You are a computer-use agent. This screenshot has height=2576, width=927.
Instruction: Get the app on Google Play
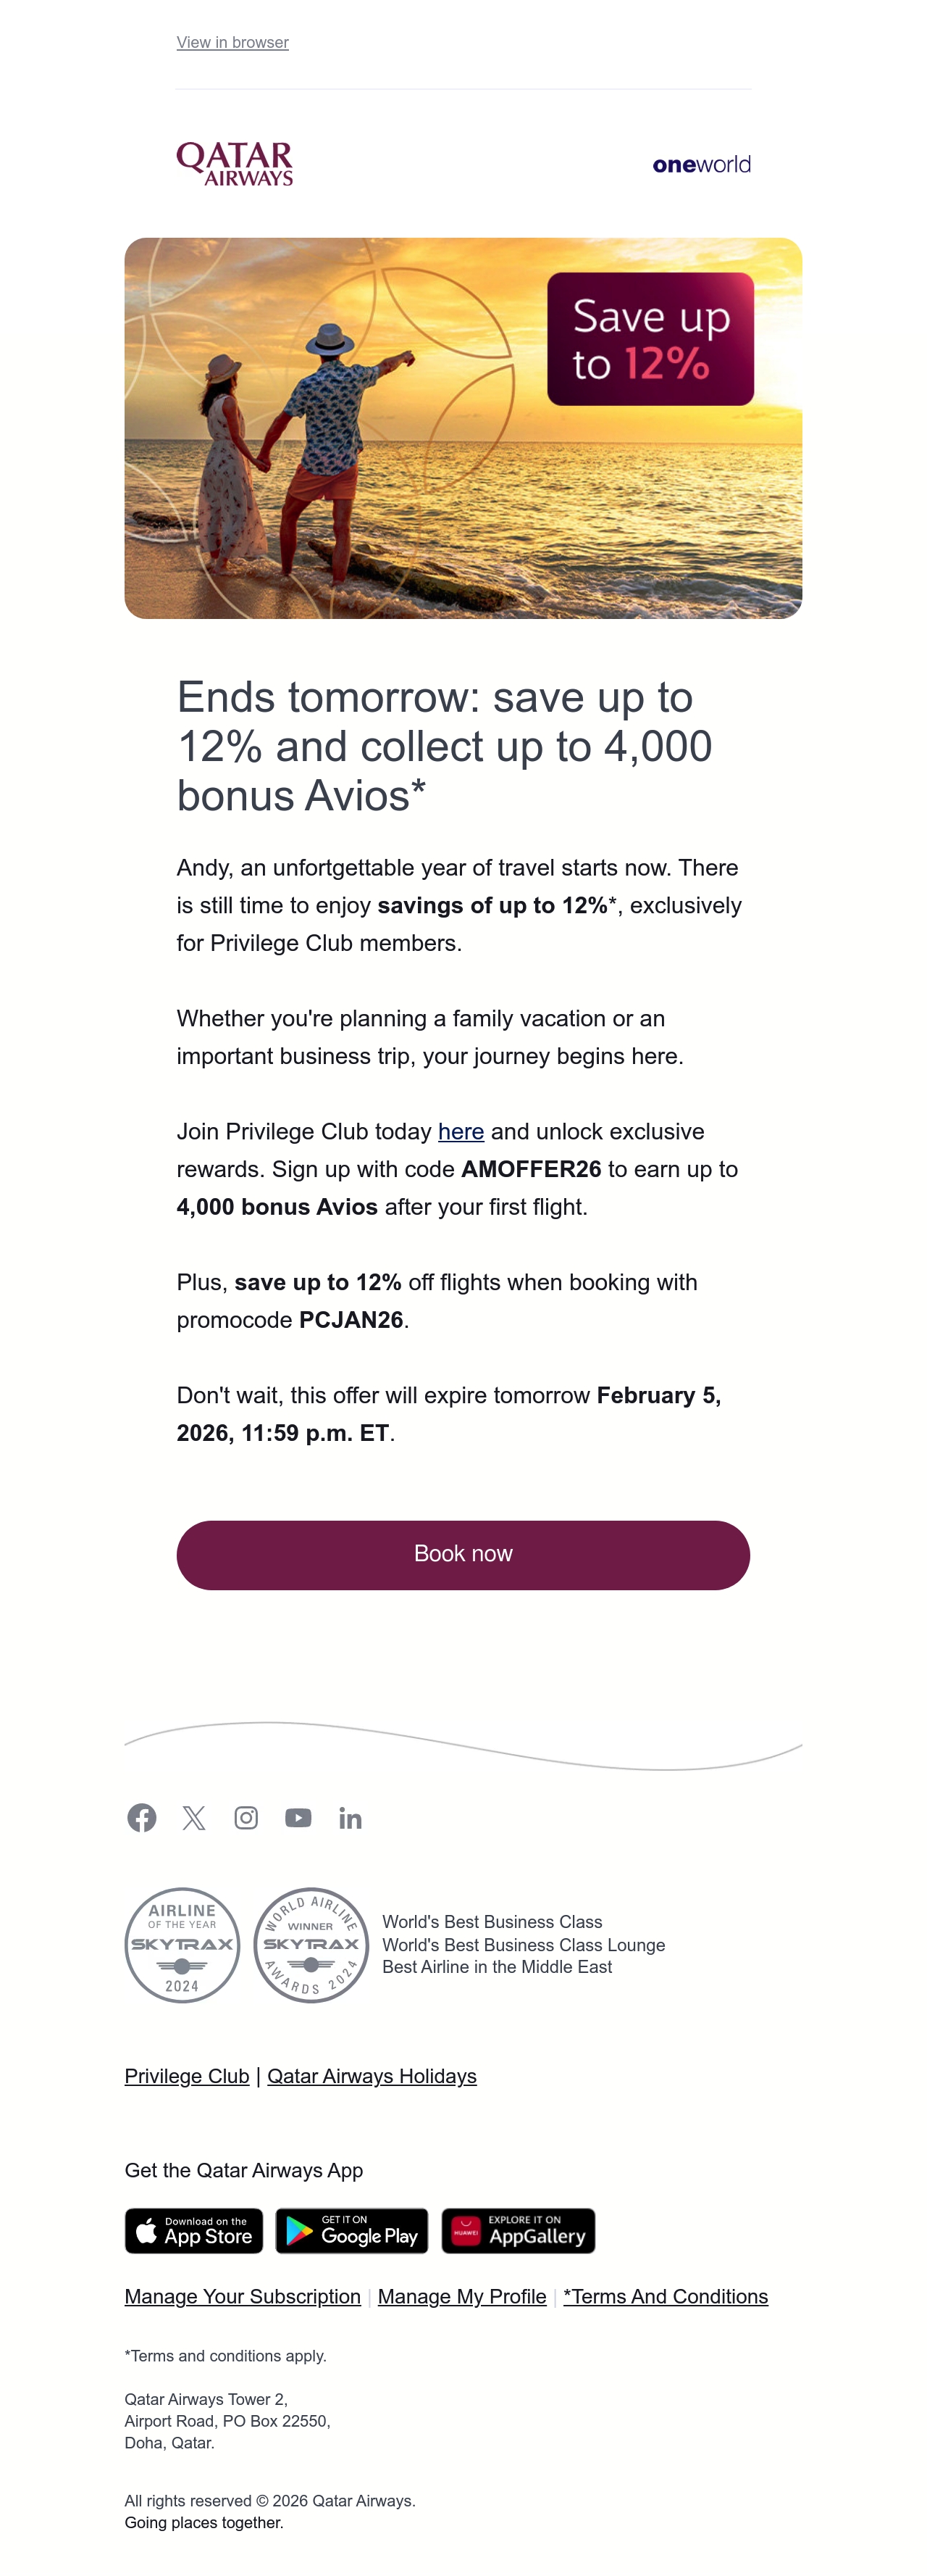point(352,2230)
